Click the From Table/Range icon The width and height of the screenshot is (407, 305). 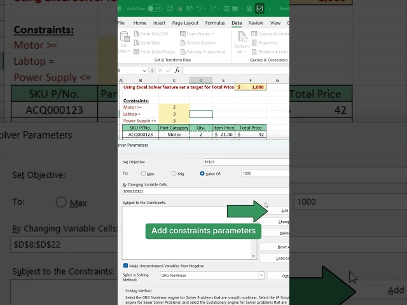point(137,51)
